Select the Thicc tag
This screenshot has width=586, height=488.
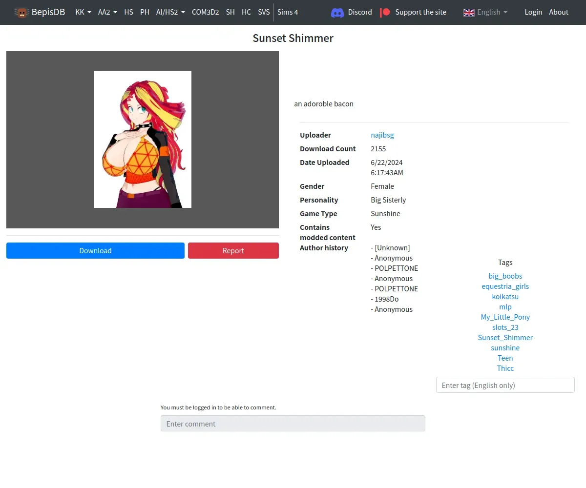coord(505,368)
